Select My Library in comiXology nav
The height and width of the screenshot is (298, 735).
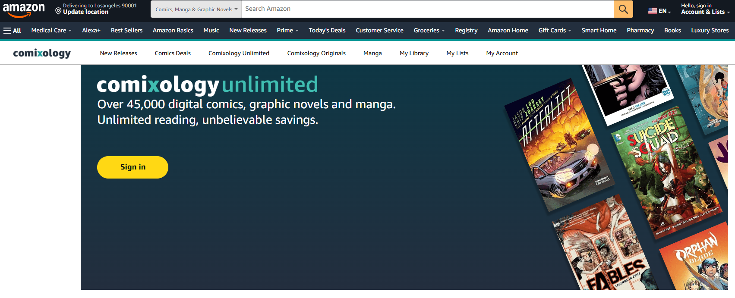(x=414, y=53)
